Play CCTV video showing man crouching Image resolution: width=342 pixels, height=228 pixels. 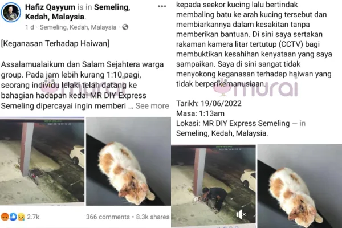pyautogui.click(x=213, y=186)
